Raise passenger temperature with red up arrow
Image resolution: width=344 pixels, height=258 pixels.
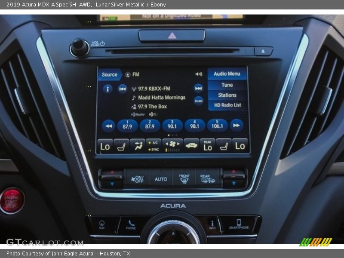(x=234, y=172)
